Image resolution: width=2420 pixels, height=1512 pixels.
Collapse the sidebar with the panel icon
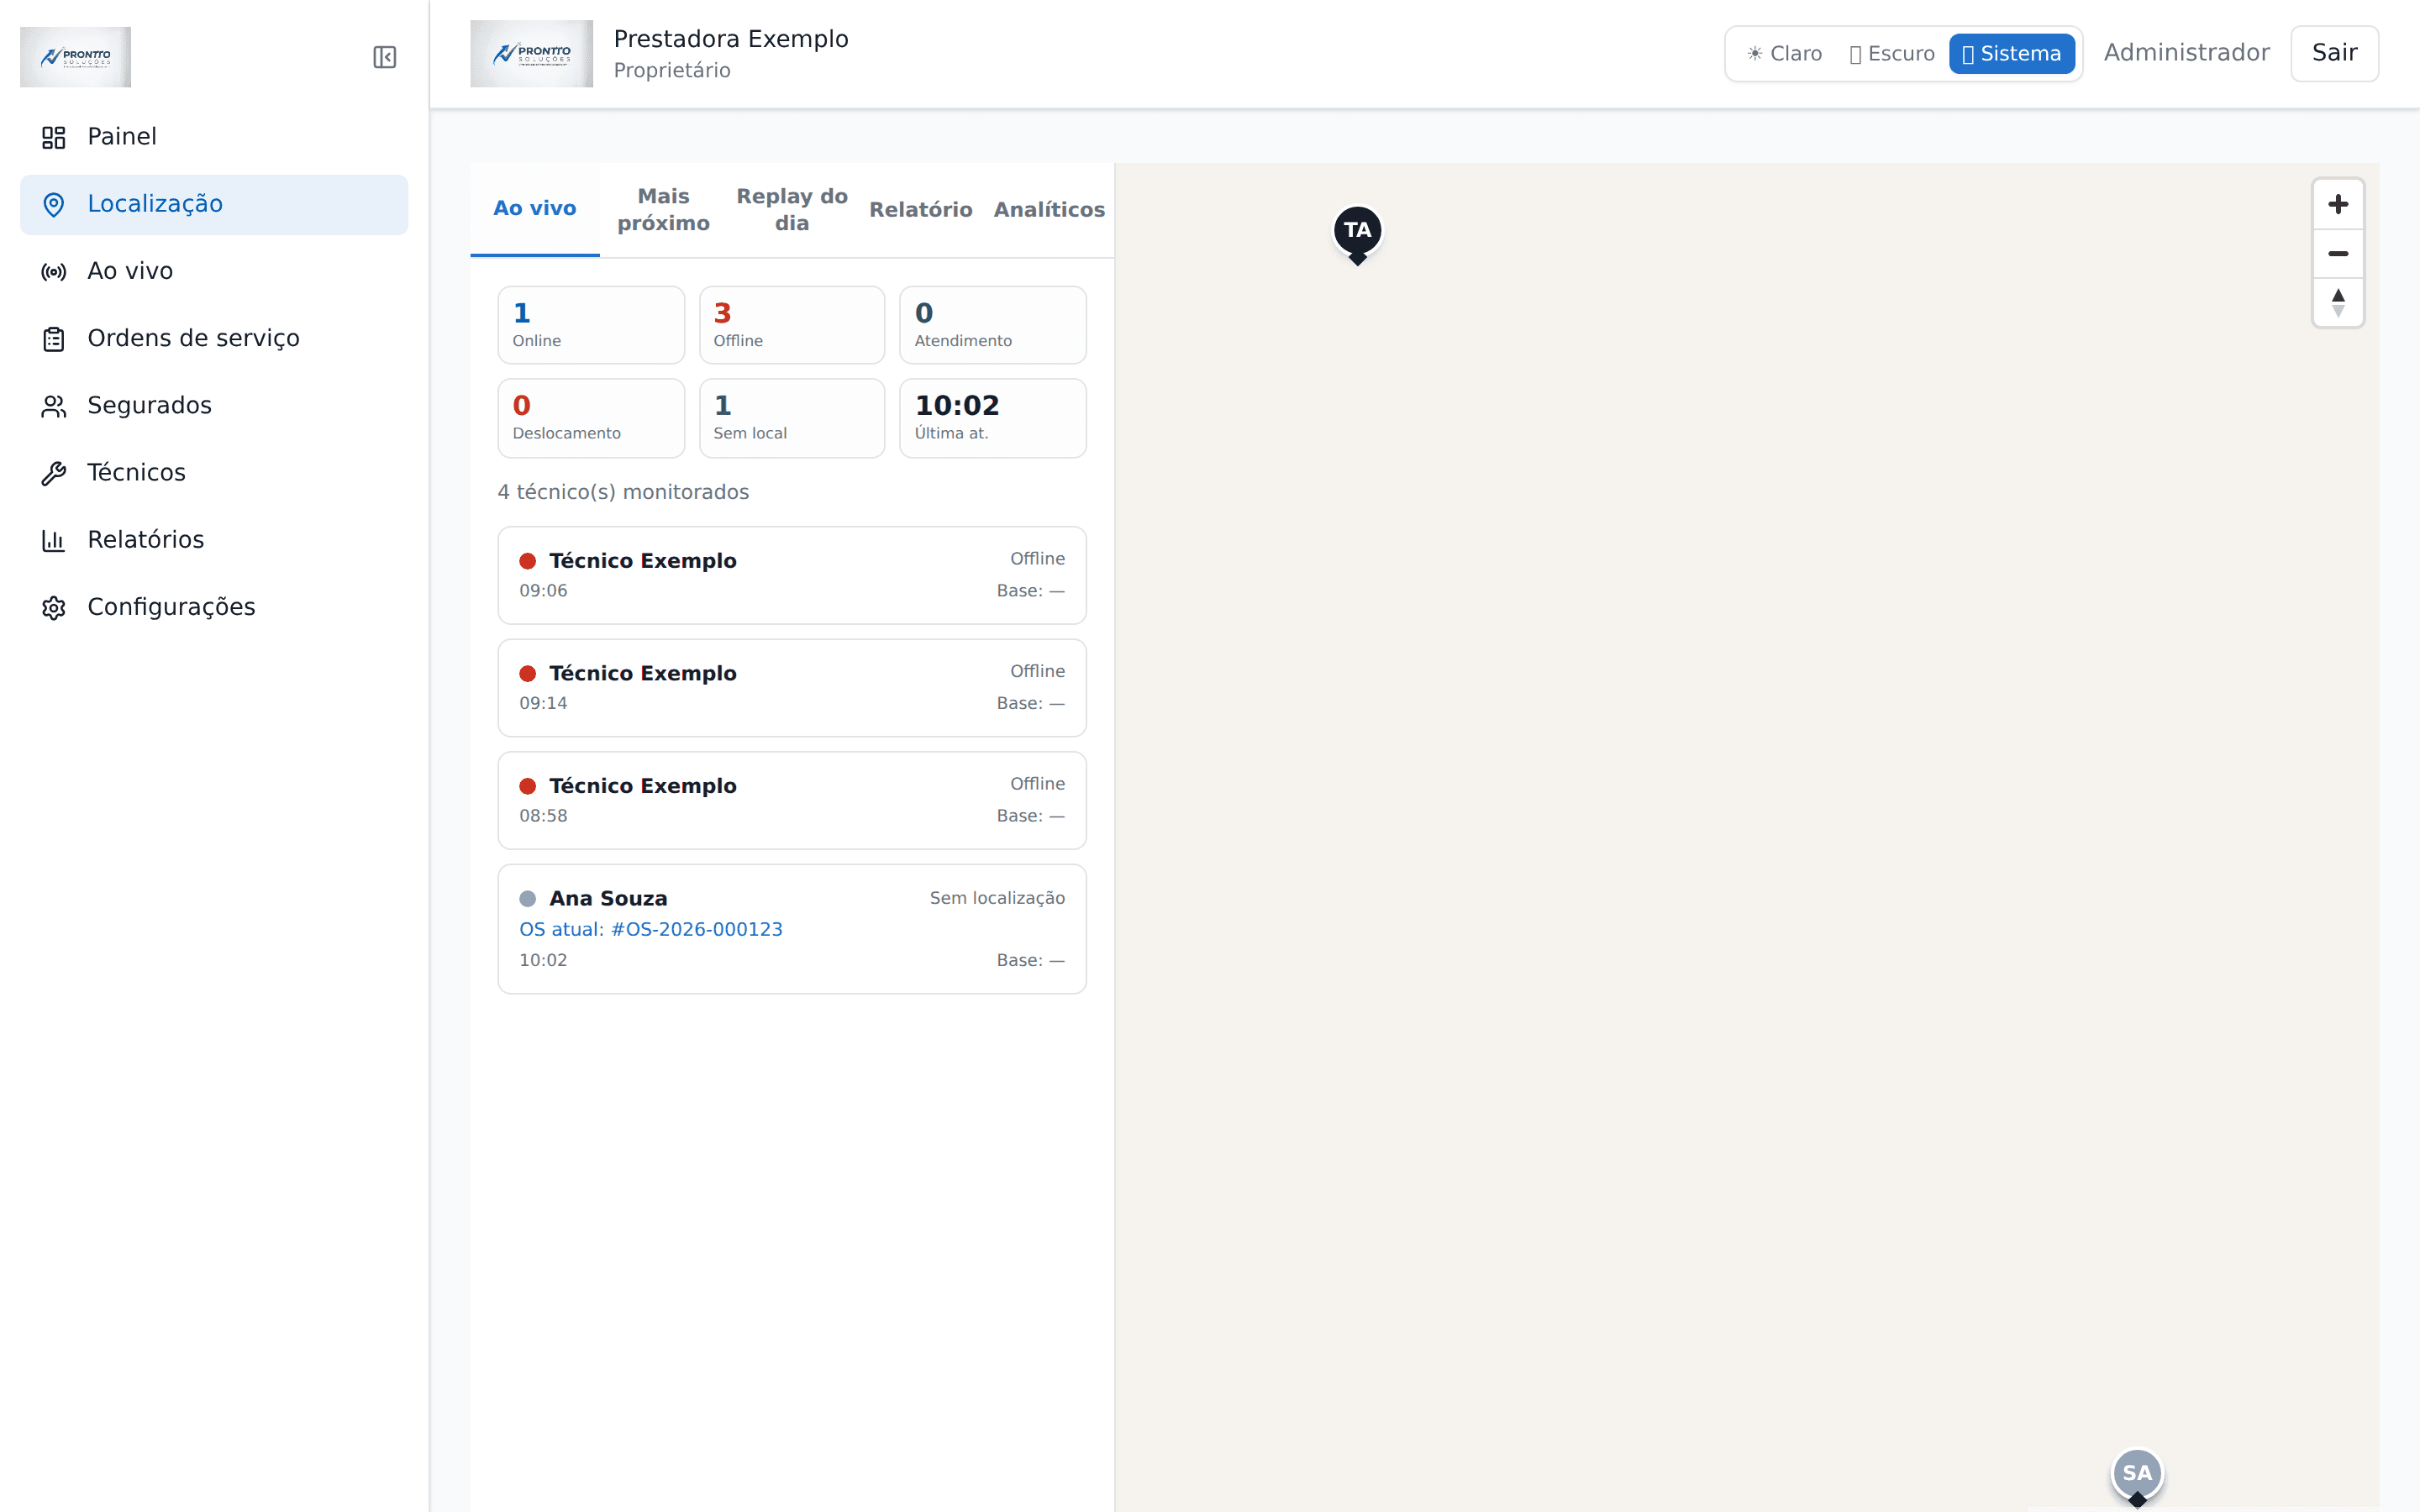pos(385,57)
